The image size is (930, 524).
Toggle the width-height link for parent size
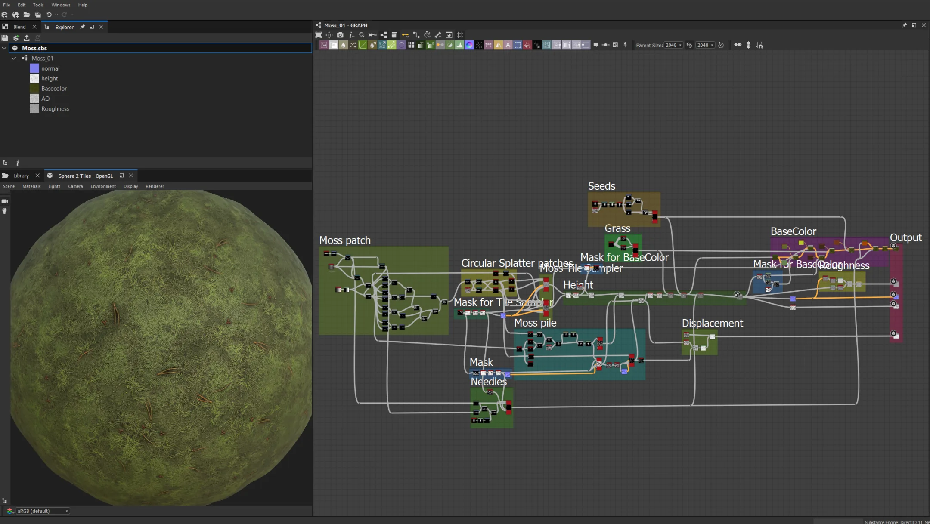point(689,45)
